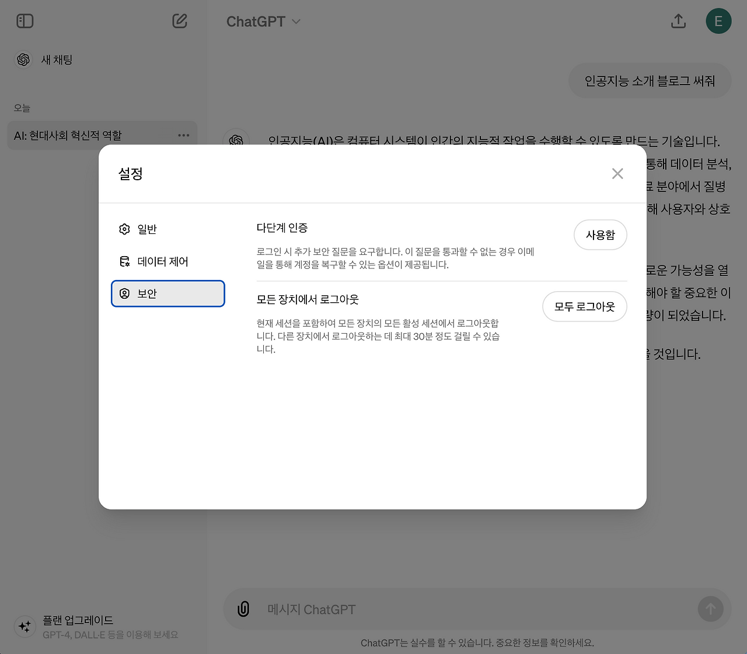
Task: Click the shield icon next to 보안
Action: pos(124,293)
